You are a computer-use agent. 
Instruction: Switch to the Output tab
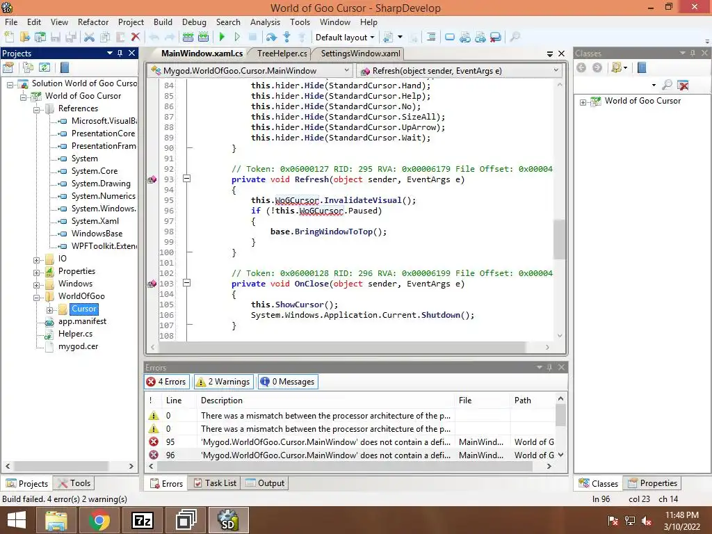point(265,483)
